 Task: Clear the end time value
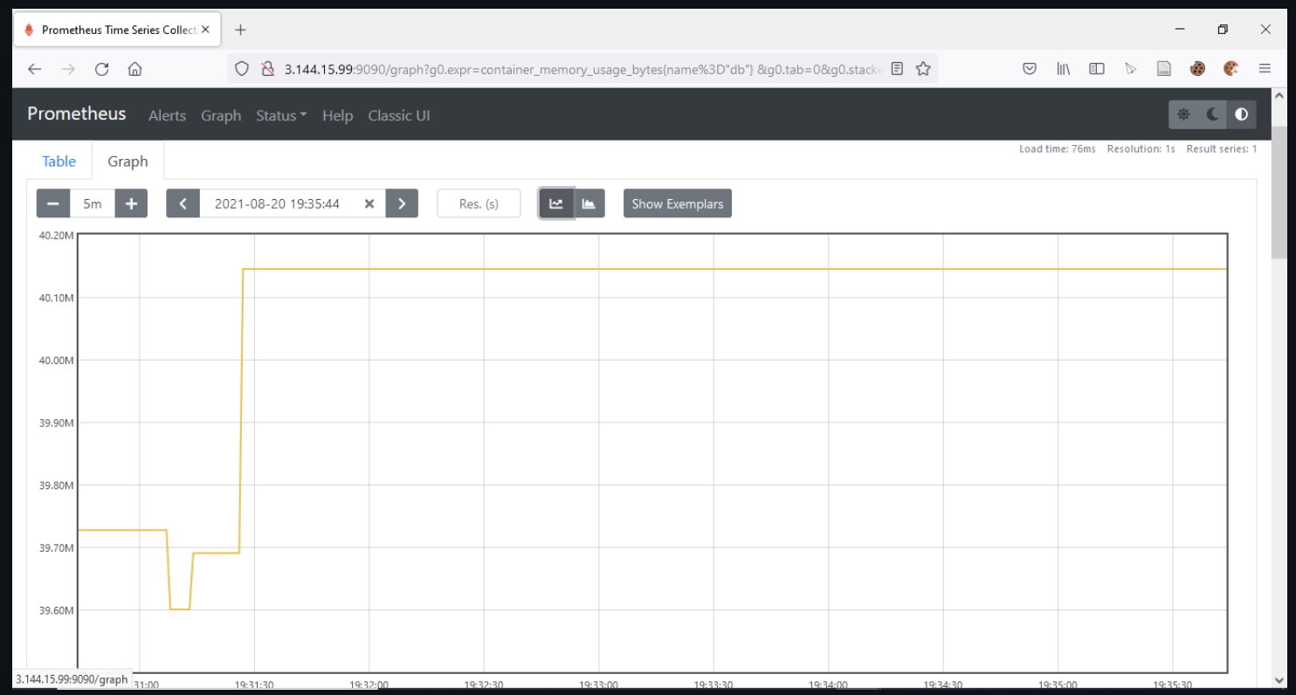click(x=369, y=203)
